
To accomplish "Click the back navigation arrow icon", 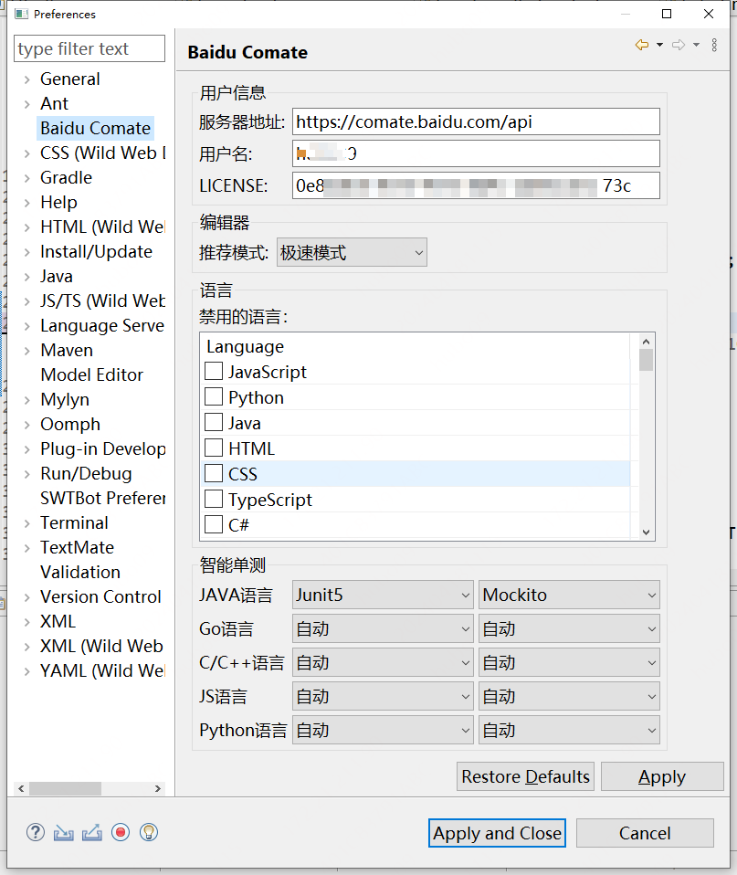I will (x=642, y=45).
